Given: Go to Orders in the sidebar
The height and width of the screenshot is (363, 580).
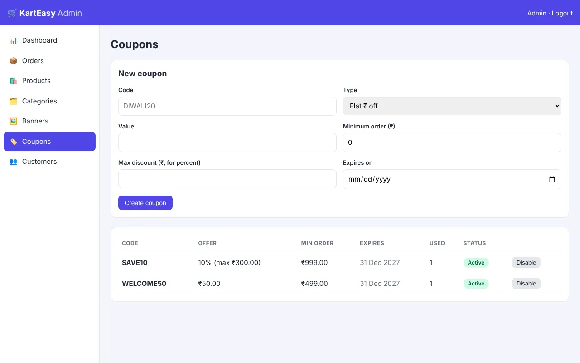Looking at the screenshot, I should (49, 61).
